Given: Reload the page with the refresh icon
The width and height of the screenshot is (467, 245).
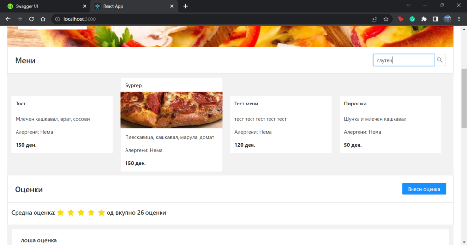Looking at the screenshot, I should (32, 19).
